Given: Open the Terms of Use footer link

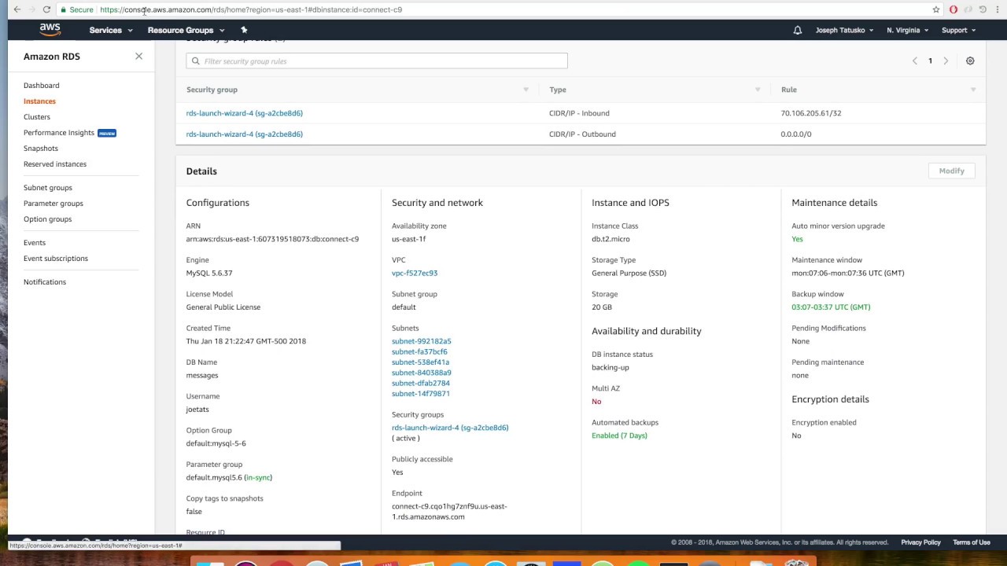Looking at the screenshot, I should tap(972, 542).
